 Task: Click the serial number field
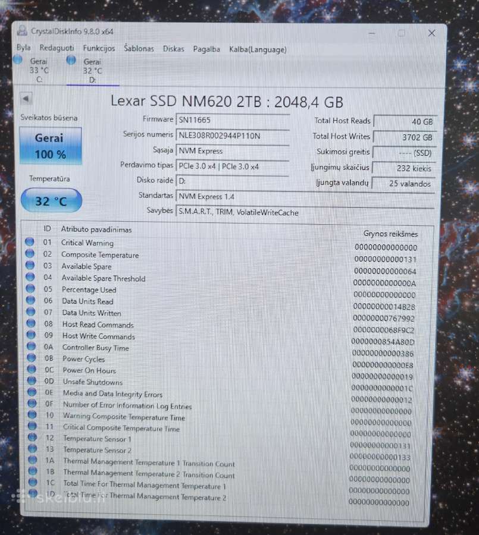232,136
